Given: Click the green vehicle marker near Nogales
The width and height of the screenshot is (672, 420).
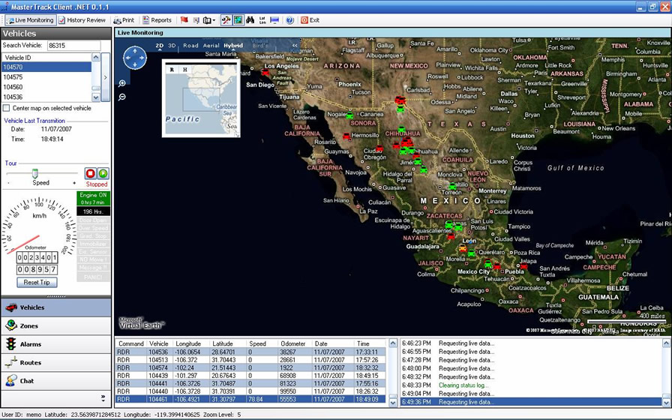Looking at the screenshot, I should coord(349,115).
